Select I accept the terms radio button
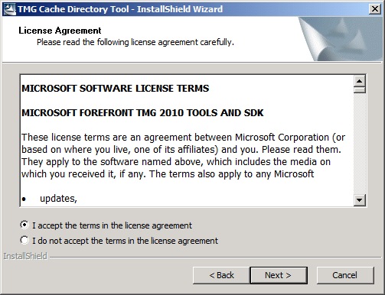This screenshot has width=385, height=295. click(x=24, y=225)
